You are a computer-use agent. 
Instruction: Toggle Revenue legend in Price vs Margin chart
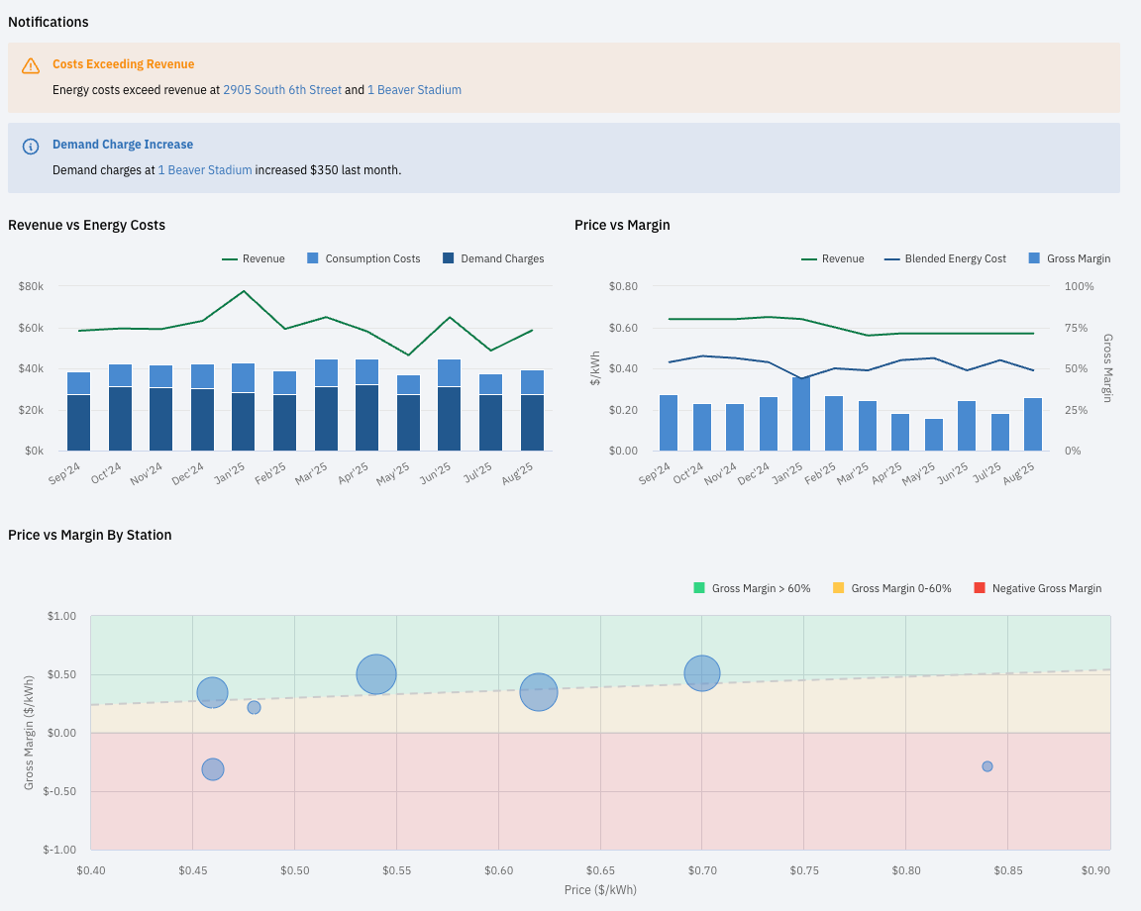pyautogui.click(x=832, y=258)
